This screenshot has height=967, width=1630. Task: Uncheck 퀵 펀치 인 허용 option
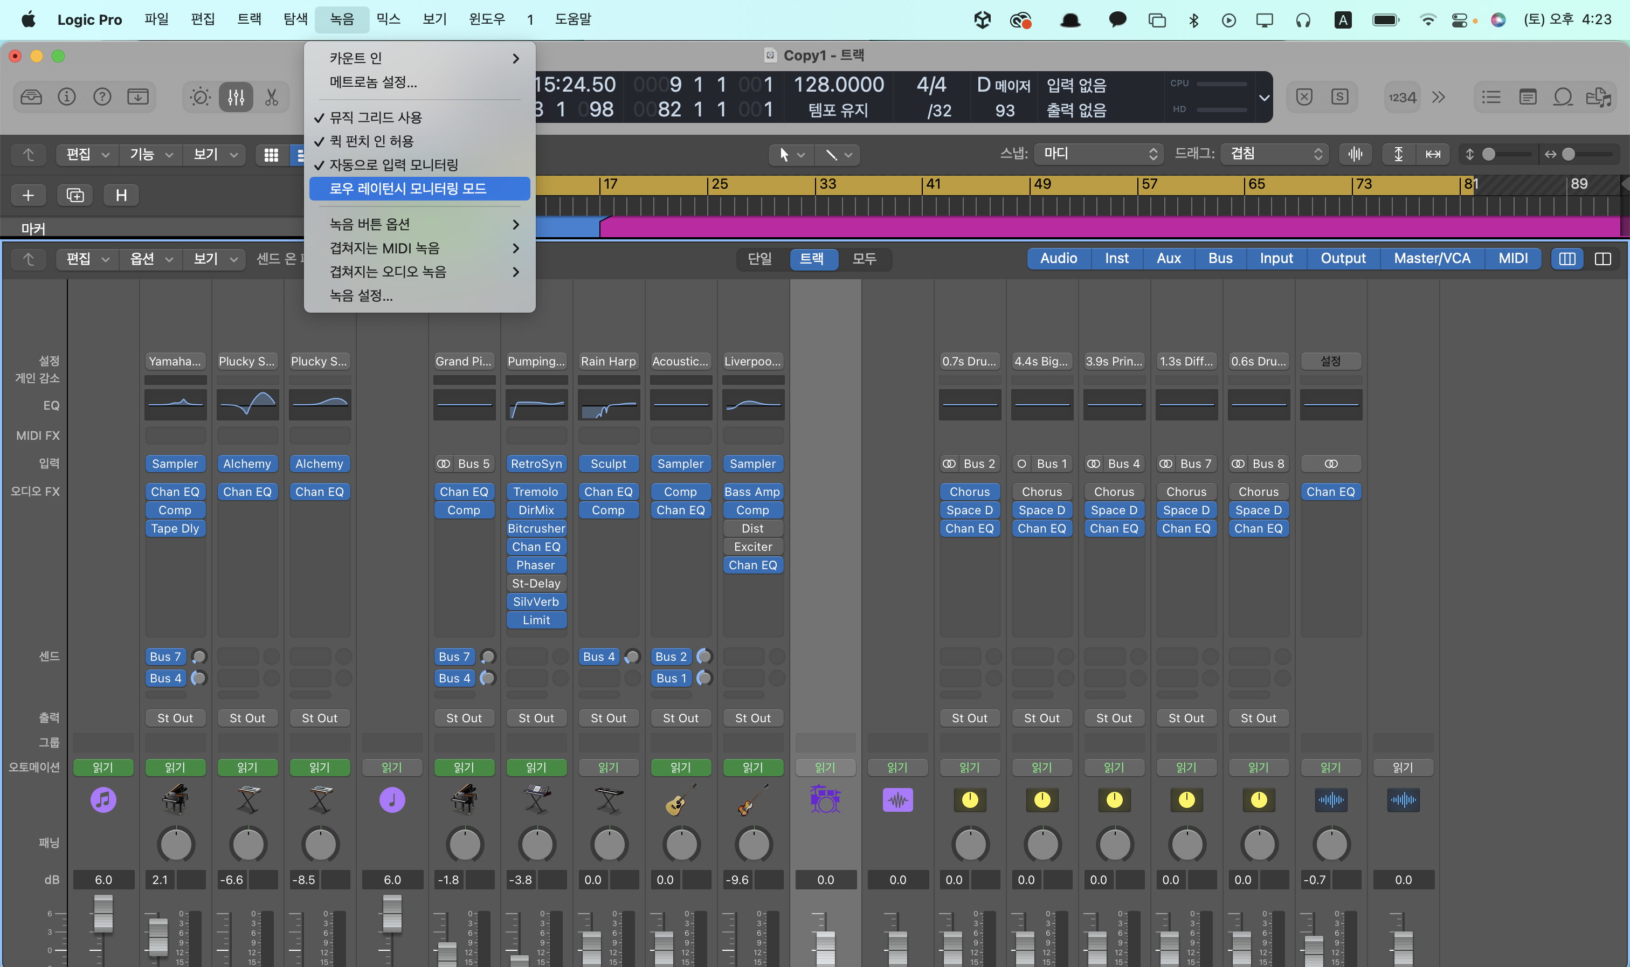(x=371, y=141)
